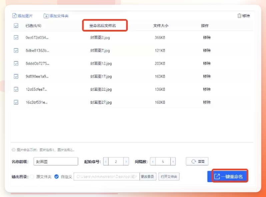Click the 操作 column header
This screenshot has width=266, height=197.
point(205,26)
